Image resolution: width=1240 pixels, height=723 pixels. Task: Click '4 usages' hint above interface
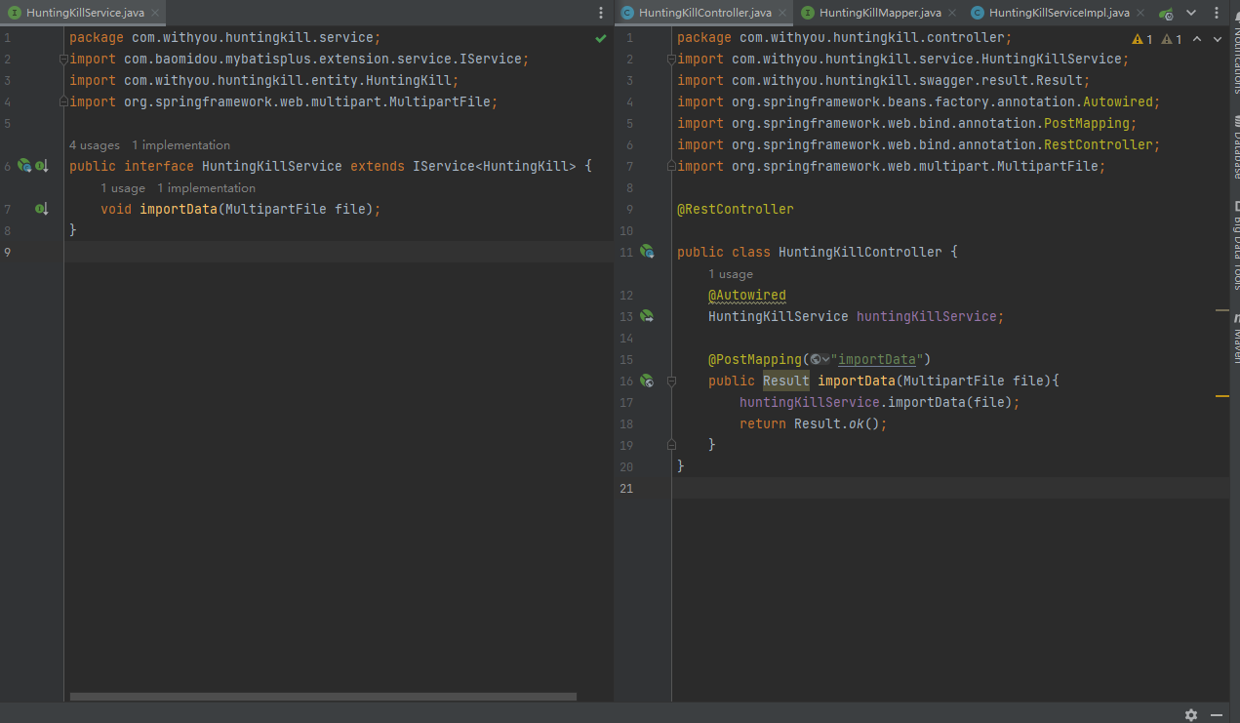95,145
